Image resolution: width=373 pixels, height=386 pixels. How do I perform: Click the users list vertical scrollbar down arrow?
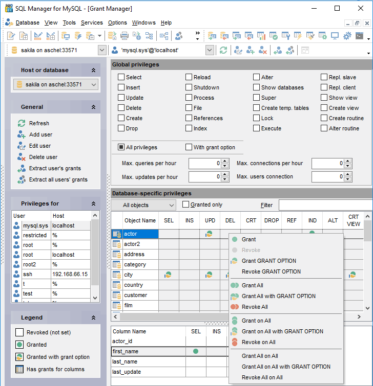95,298
